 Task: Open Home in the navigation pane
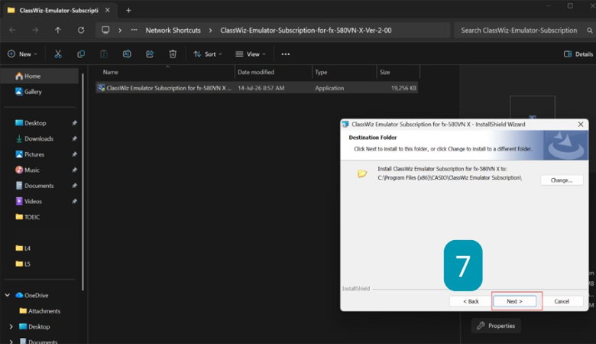click(40, 76)
